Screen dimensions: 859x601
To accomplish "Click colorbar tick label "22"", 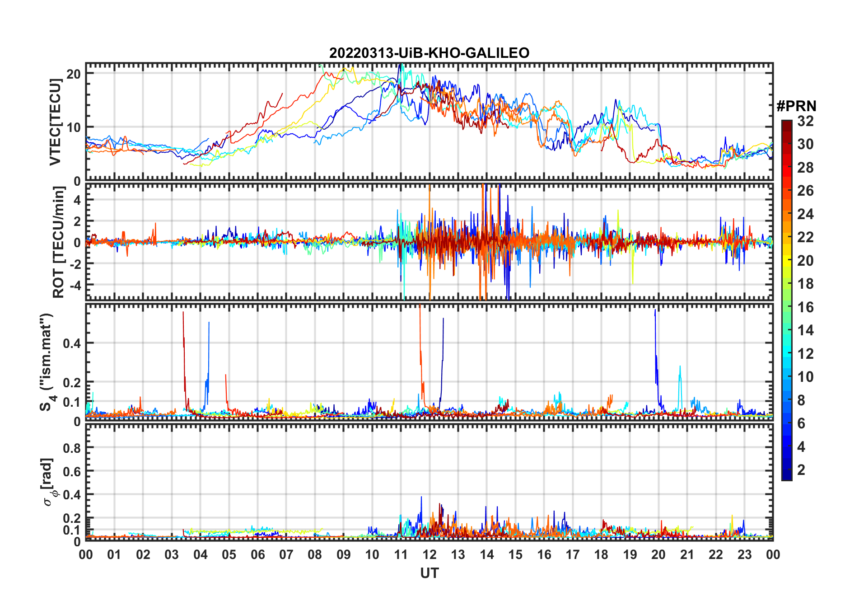I will (x=805, y=237).
